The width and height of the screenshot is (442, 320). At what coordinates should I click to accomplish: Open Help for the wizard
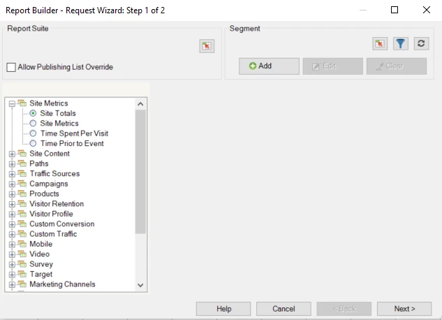[x=223, y=309]
